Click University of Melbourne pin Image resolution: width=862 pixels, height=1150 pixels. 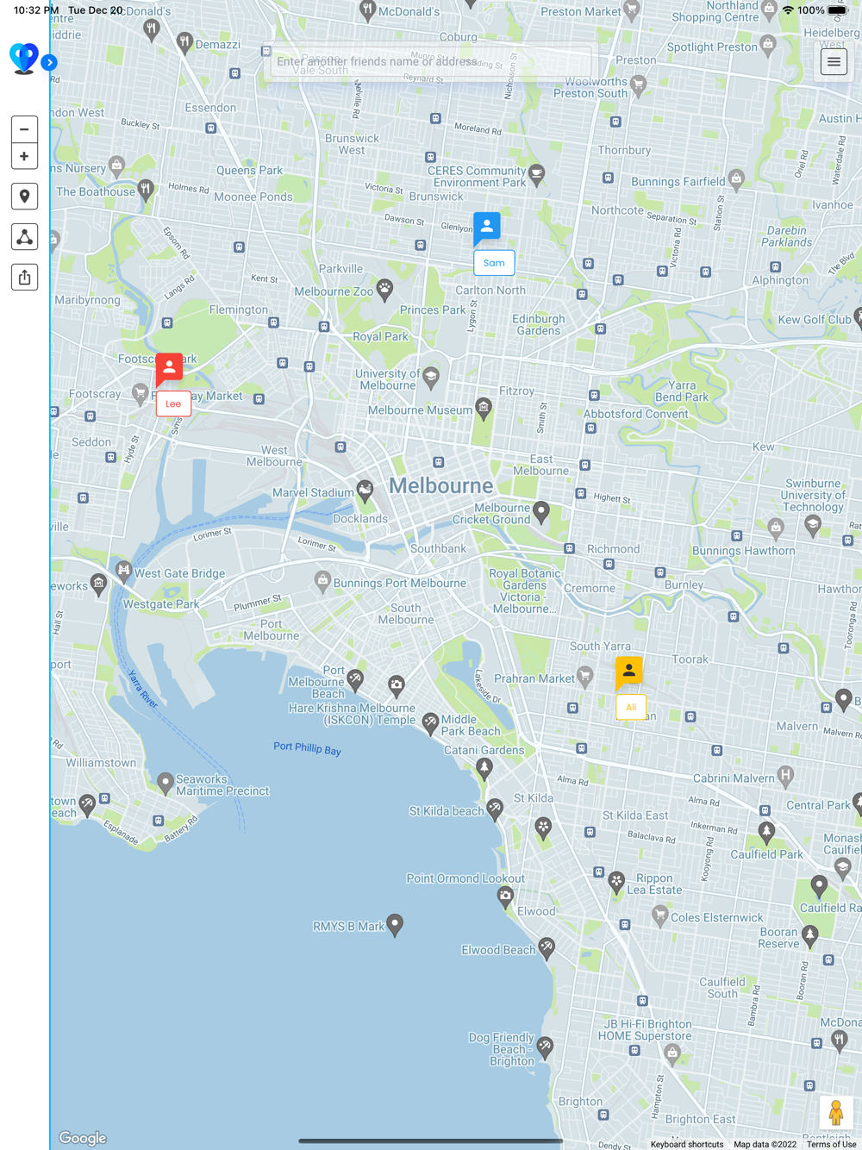pyautogui.click(x=431, y=377)
